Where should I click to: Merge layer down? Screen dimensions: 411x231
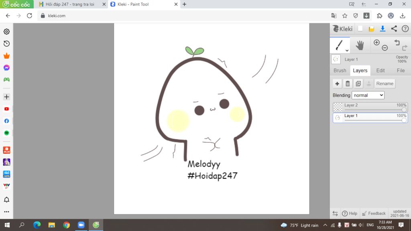(369, 83)
